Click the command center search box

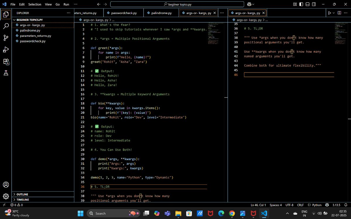pyautogui.click(x=177, y=4)
